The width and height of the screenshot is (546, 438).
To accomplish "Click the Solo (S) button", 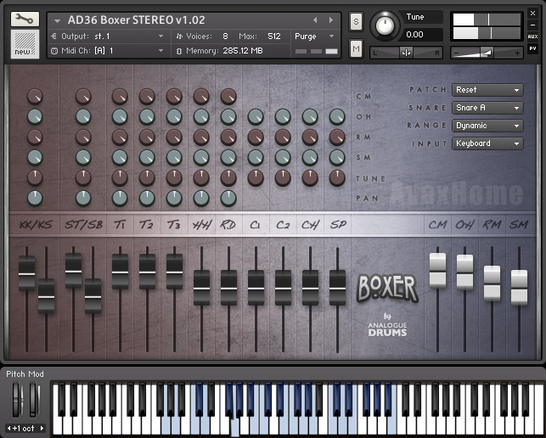I will coord(356,20).
